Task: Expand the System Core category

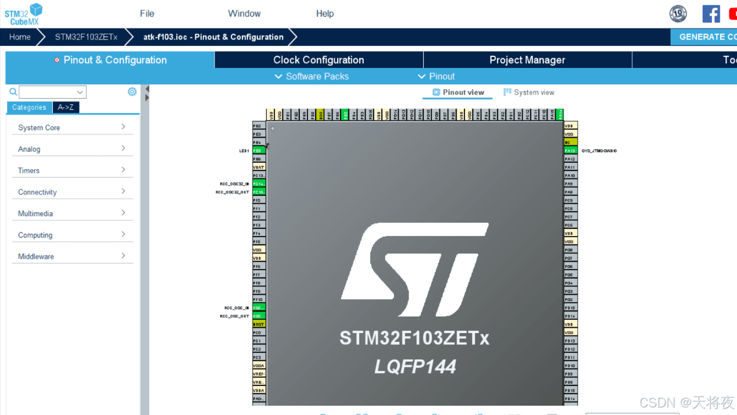Action: pyautogui.click(x=72, y=127)
